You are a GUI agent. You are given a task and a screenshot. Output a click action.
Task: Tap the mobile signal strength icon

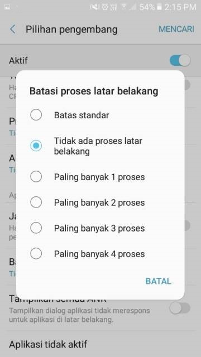pos(133,7)
